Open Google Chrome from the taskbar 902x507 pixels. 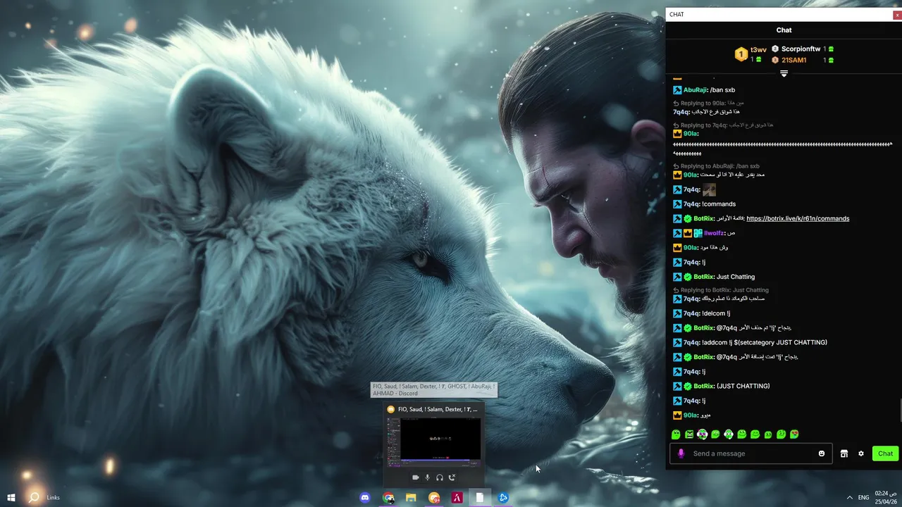[x=388, y=497]
